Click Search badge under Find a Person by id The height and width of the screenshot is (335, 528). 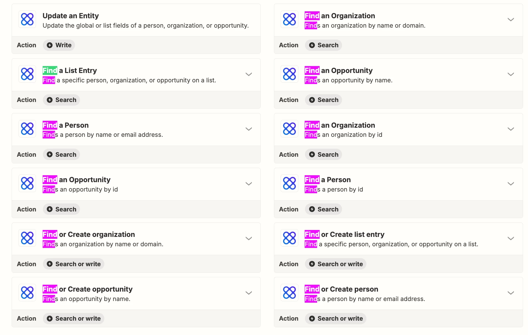[323, 209]
